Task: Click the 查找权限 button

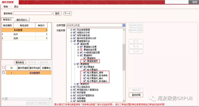Action: (x=136, y=95)
